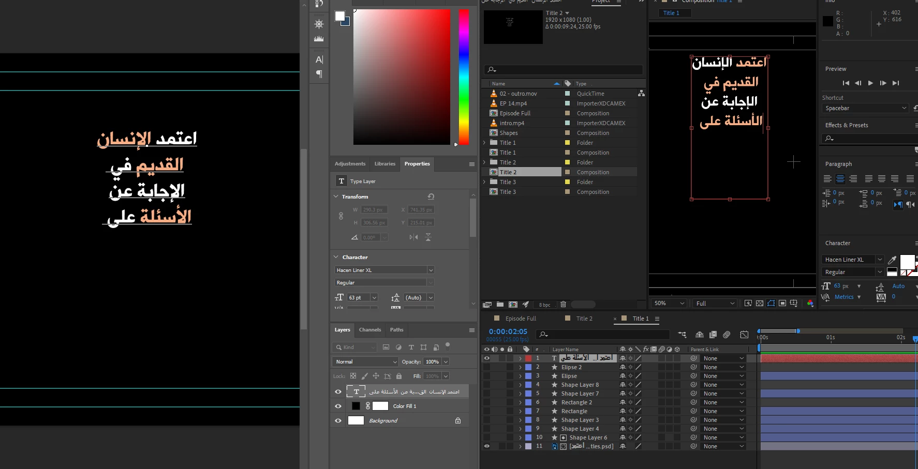Toggle the transparency grid in composition viewer
This screenshot has height=469, width=918.
pos(760,304)
